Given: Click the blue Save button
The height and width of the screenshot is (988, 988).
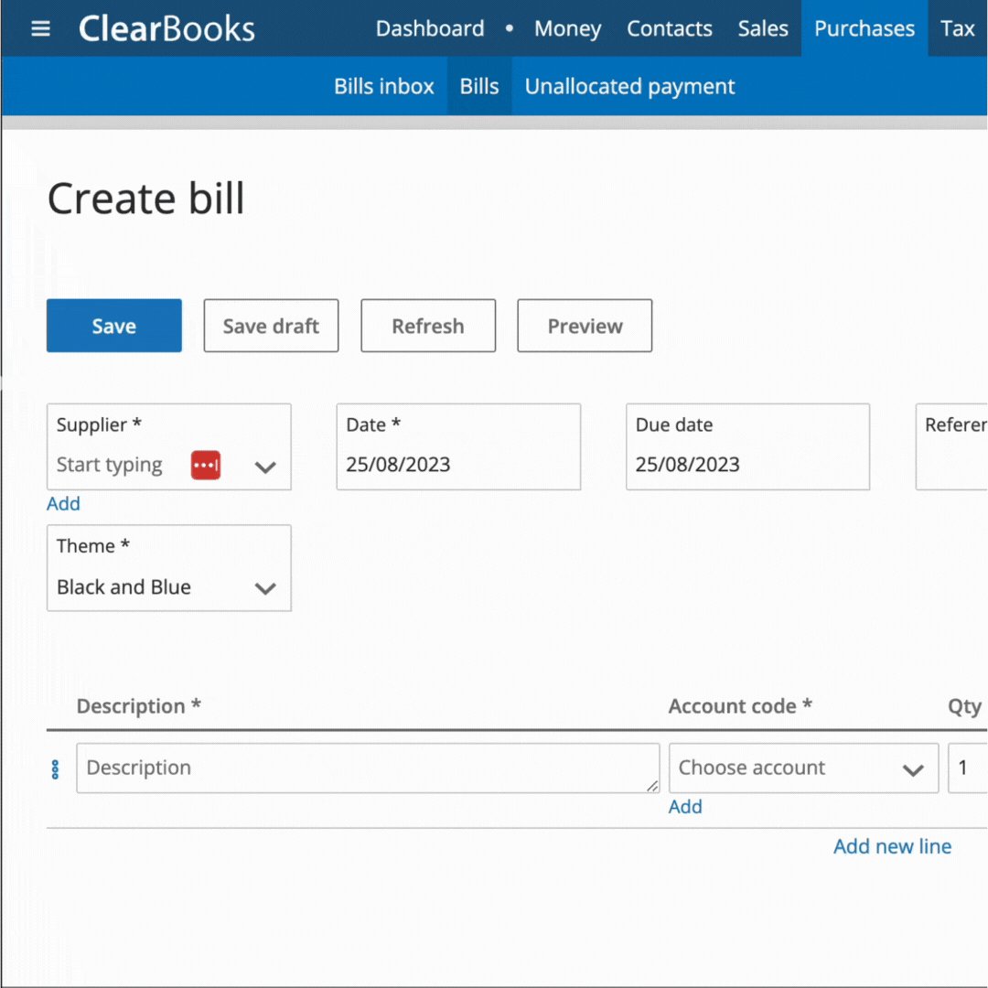Looking at the screenshot, I should 114,326.
